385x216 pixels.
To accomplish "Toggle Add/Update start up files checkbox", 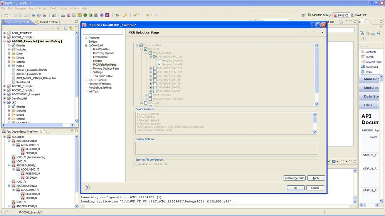I will (x=137, y=164).
